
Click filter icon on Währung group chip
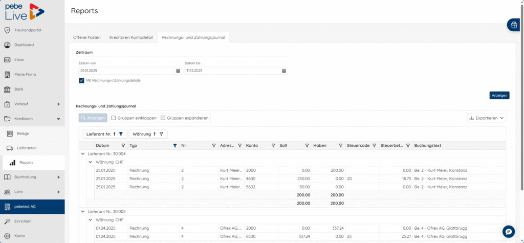pyautogui.click(x=161, y=134)
